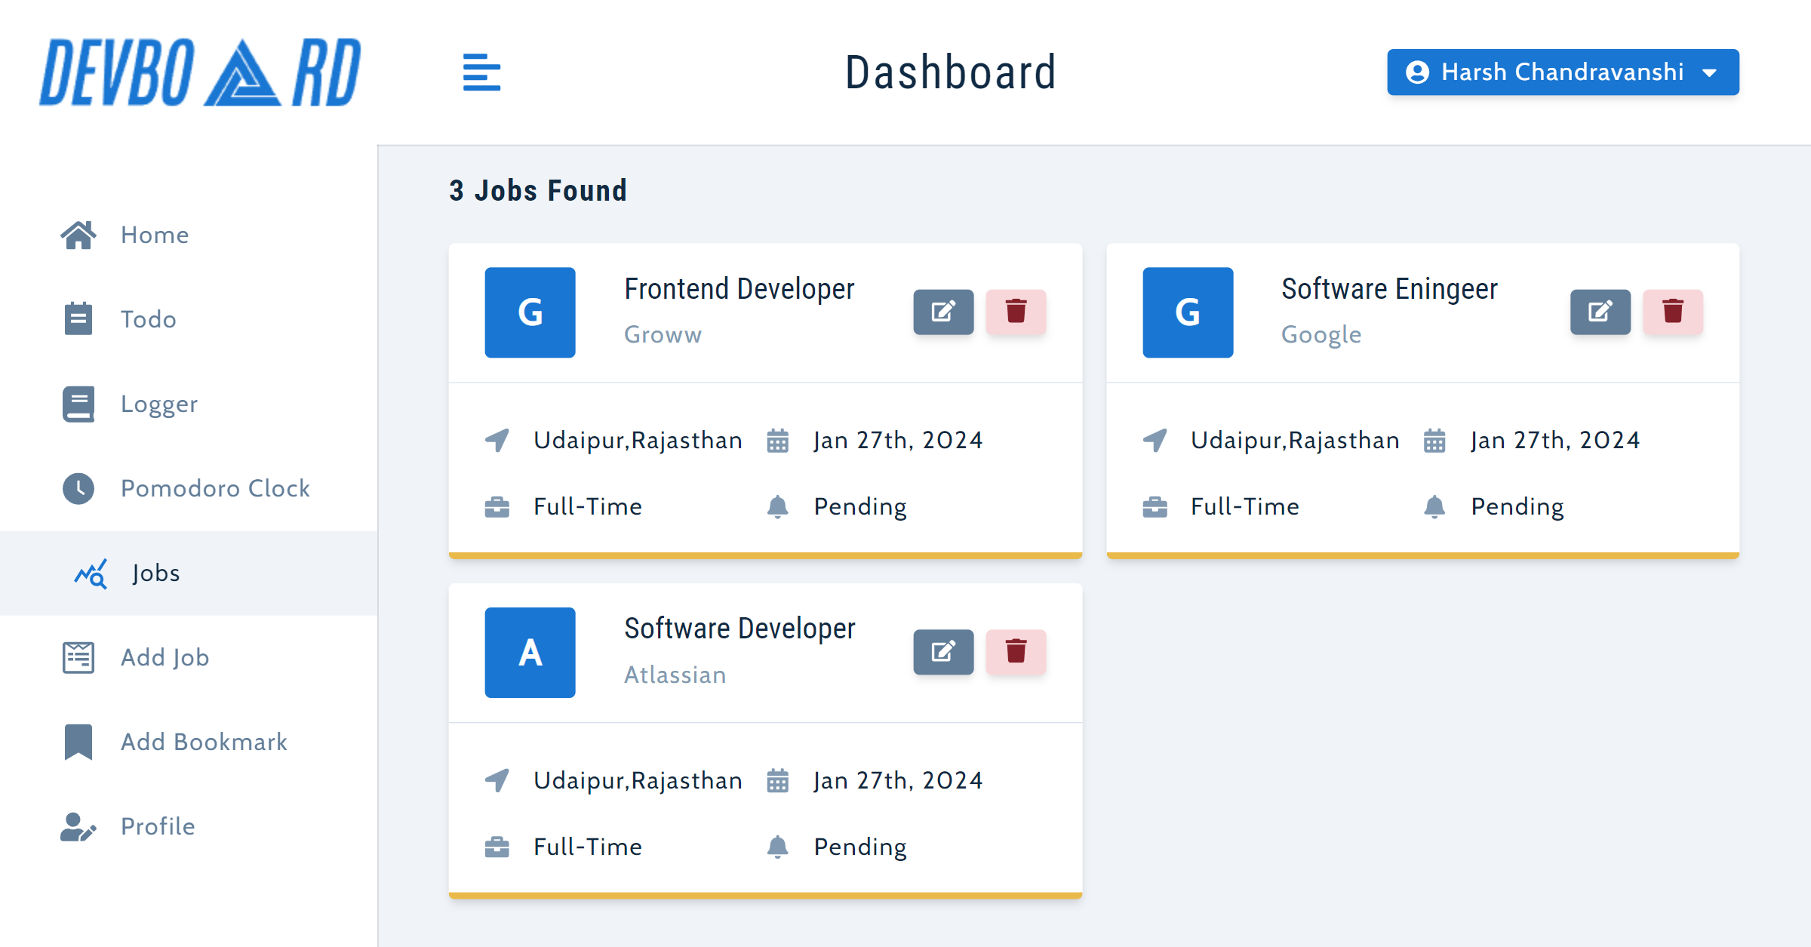
Task: Click the calendar icon in Atlassian card
Action: (x=777, y=780)
